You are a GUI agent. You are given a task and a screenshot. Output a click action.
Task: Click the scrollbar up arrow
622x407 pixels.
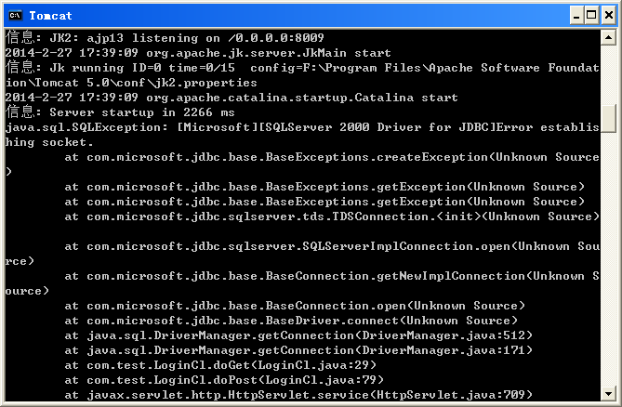(608, 38)
